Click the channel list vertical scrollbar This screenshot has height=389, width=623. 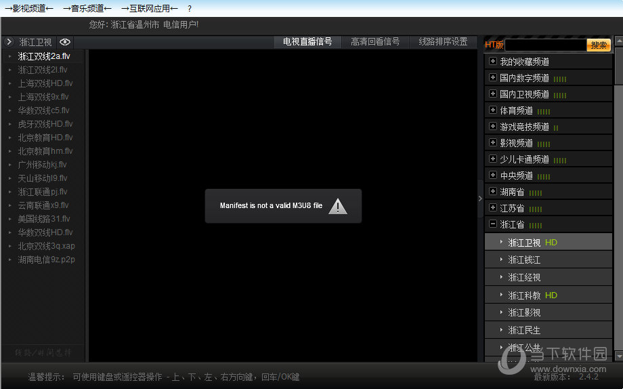coord(618,203)
